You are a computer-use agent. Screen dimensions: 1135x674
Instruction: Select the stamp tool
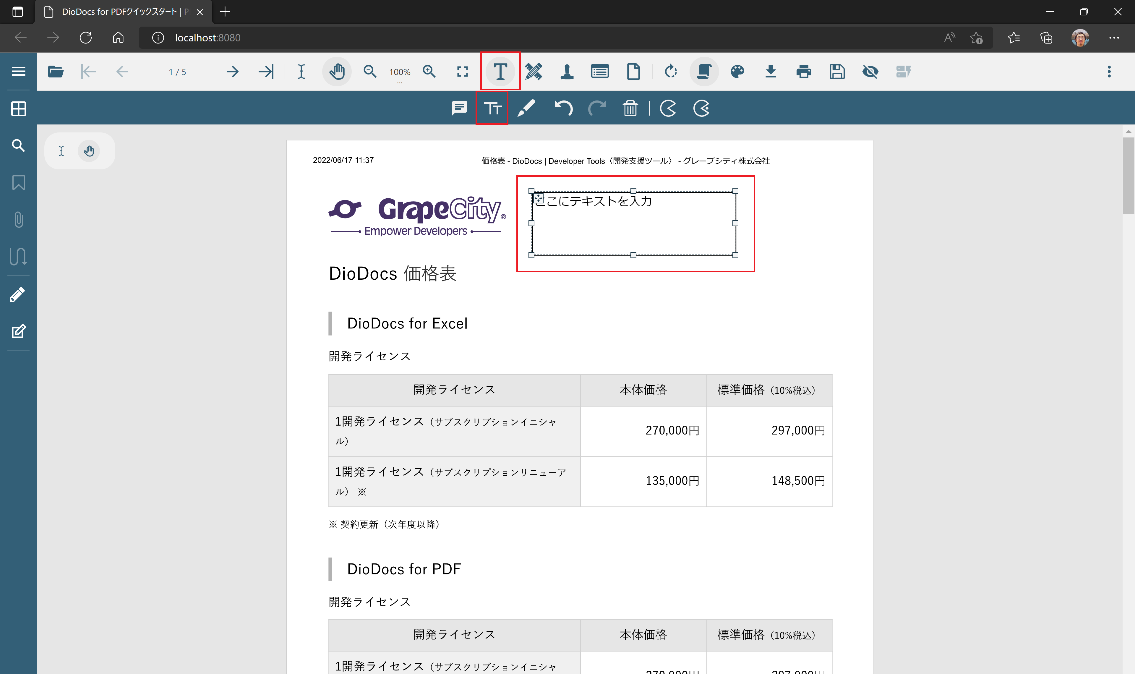click(x=567, y=72)
